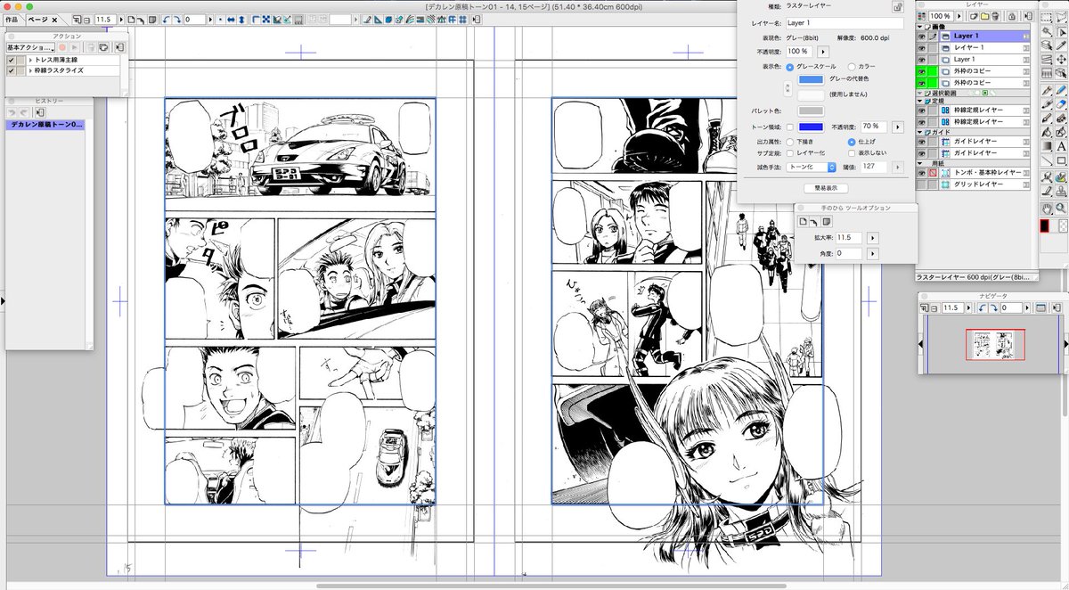Click lock icon in Layers panel header
This screenshot has height=590, width=1069.
[x=1011, y=16]
